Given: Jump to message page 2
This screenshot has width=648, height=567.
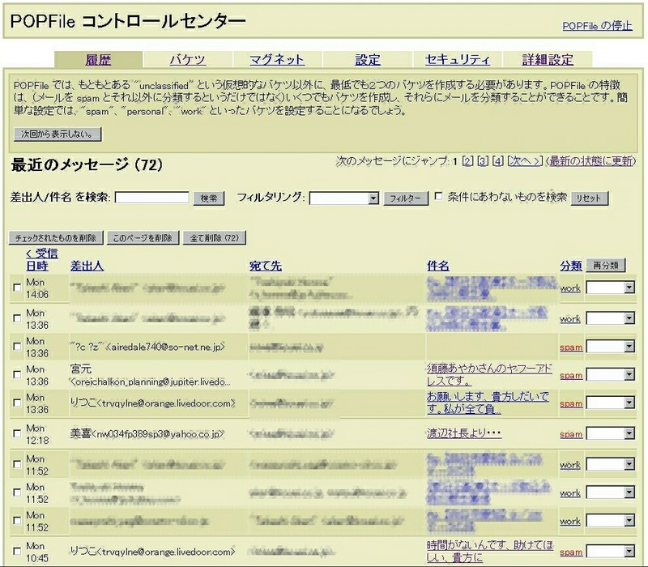Looking at the screenshot, I should point(467,161).
